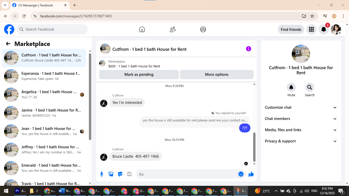
Task: Open the taskbar volume icon
Action: 307,191
